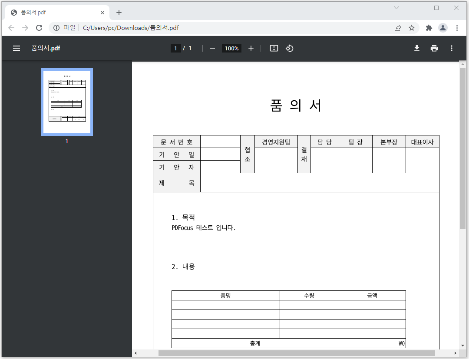Screen dimensions: 469x359
Task: Select the 품의서.pdf browser tab
Action: [57, 13]
